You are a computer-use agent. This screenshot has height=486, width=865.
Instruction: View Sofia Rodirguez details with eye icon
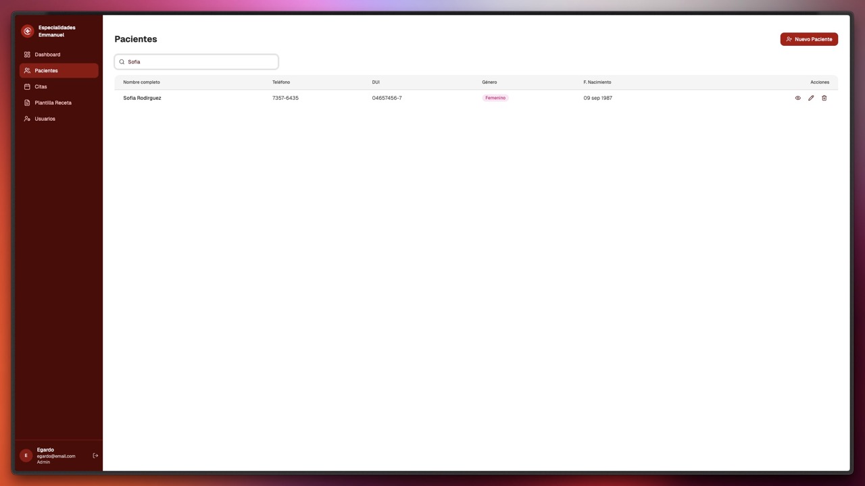tap(797, 99)
